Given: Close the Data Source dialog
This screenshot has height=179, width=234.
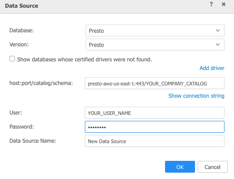Looking at the screenshot, I should coord(224,4).
